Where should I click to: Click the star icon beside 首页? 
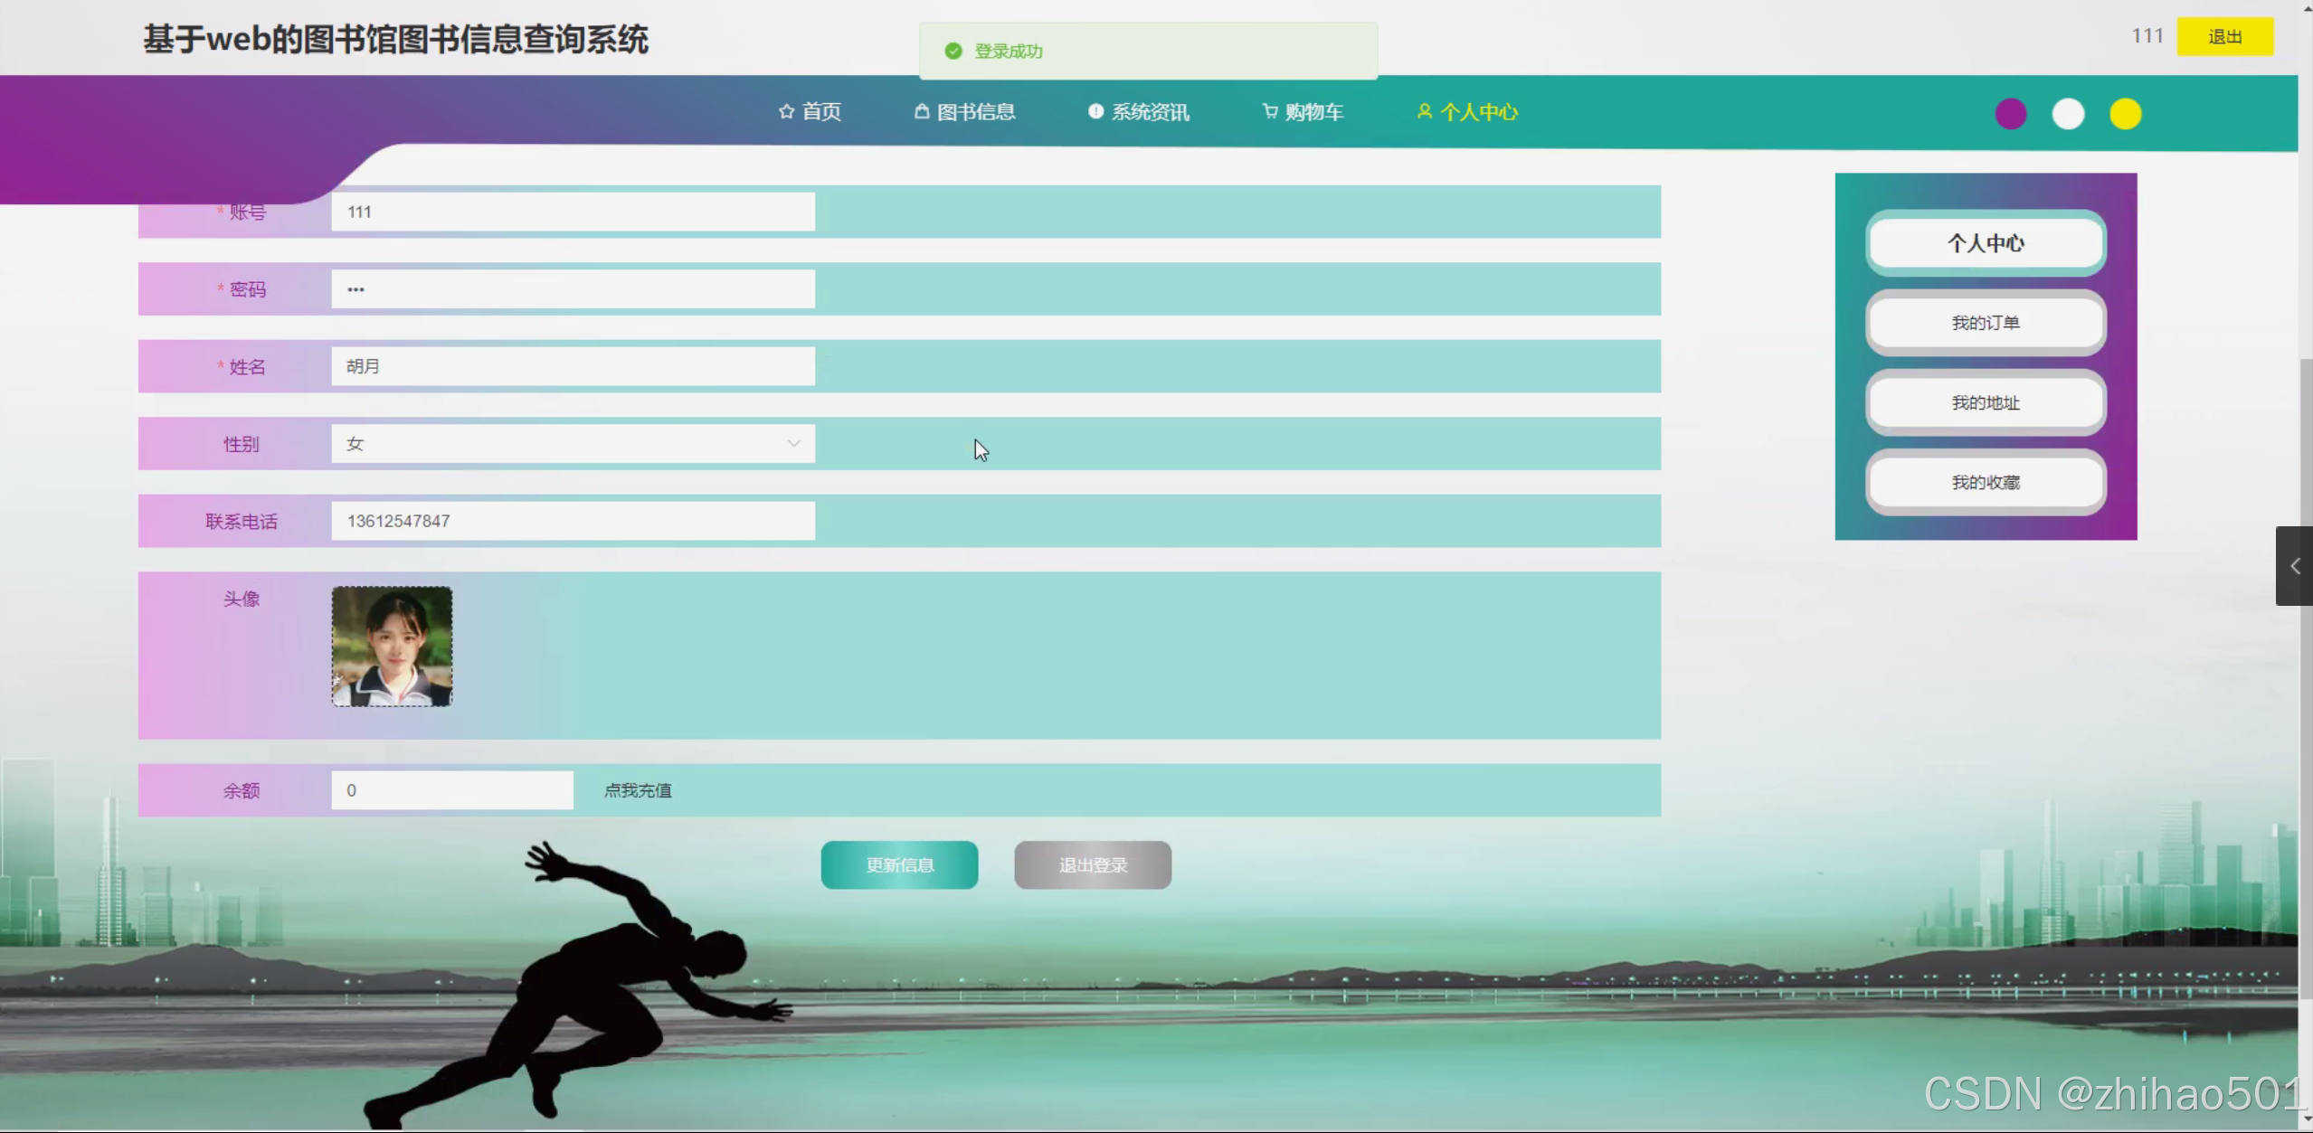[x=785, y=111]
